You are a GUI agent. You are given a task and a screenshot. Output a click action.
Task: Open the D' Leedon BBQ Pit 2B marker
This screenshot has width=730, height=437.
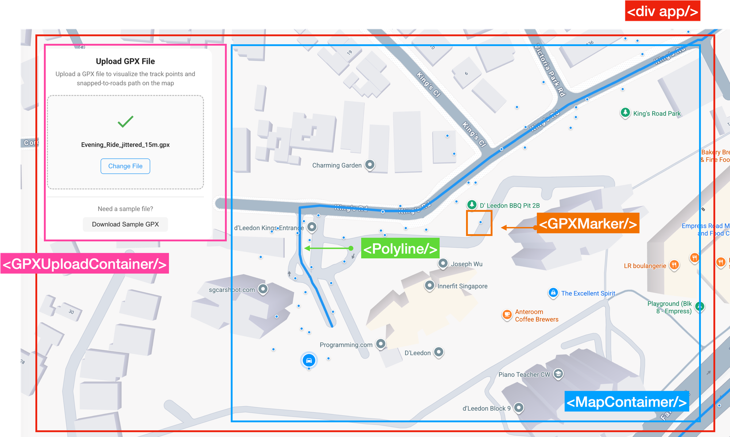(x=471, y=205)
